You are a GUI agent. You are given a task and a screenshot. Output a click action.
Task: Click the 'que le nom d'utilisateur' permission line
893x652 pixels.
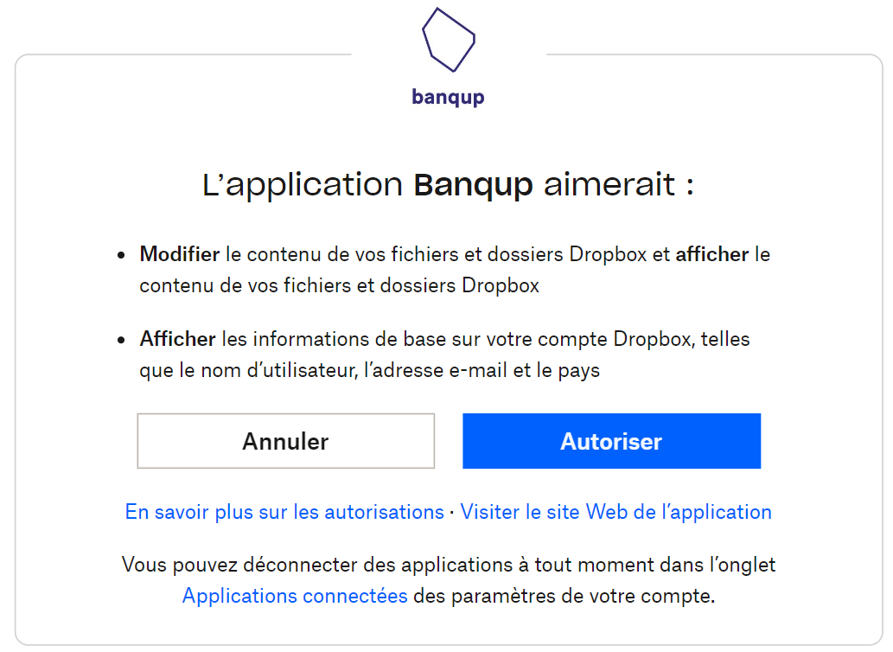tap(370, 370)
